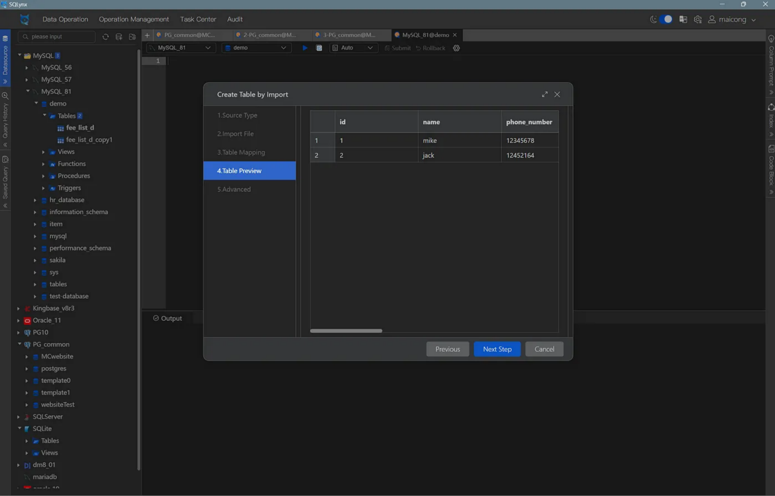Expand the Oracle_11 connection node
The width and height of the screenshot is (775, 496).
(x=18, y=320)
